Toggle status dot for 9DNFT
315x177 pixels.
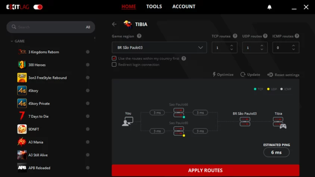[88, 129]
